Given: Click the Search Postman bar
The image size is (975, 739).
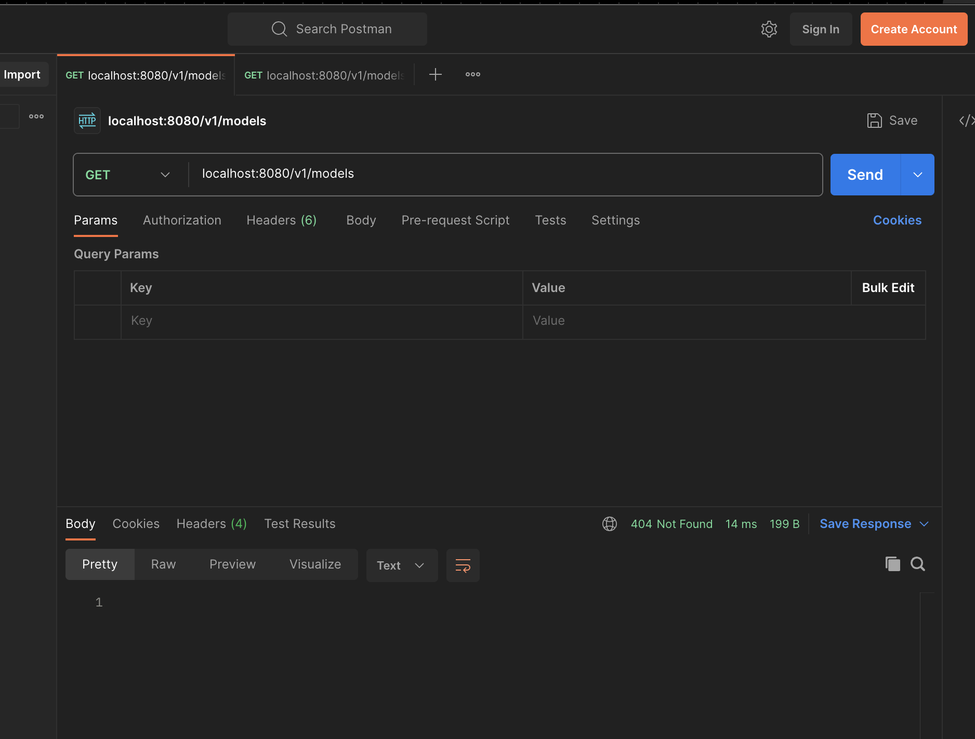Looking at the screenshot, I should 327,29.
